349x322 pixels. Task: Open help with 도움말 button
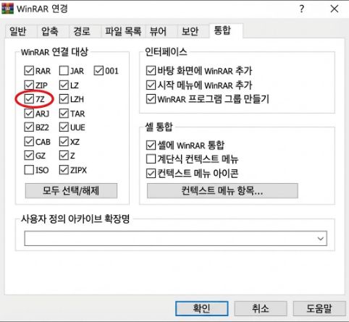click(x=319, y=308)
